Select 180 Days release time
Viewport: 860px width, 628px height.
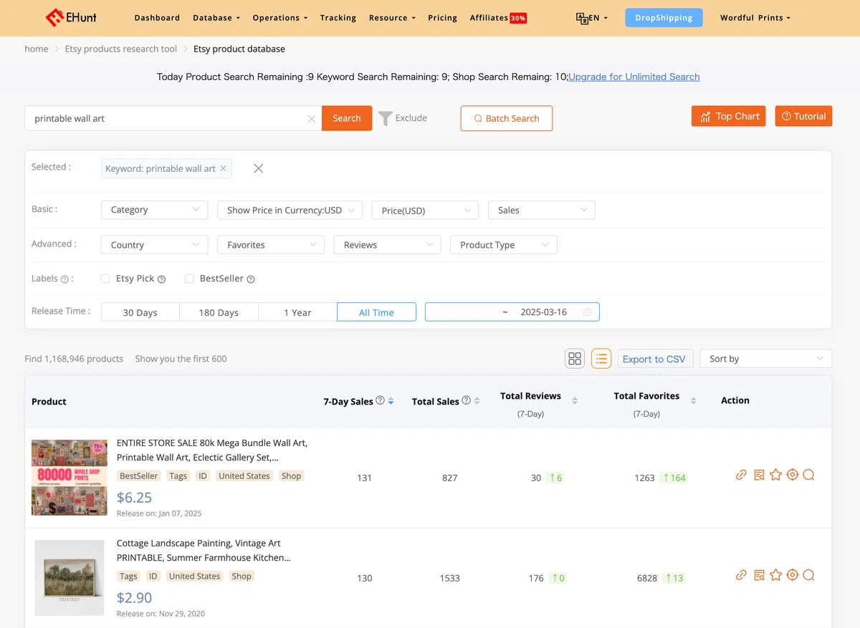[x=219, y=312]
